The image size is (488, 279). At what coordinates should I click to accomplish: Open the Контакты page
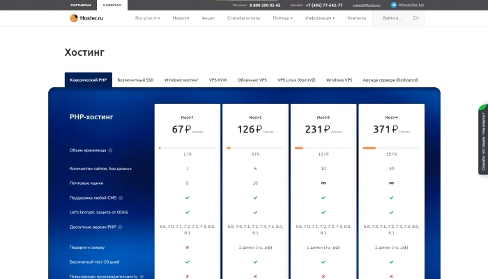[357, 18]
